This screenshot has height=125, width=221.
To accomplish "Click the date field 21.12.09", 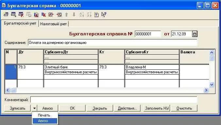I will point(182,34).
